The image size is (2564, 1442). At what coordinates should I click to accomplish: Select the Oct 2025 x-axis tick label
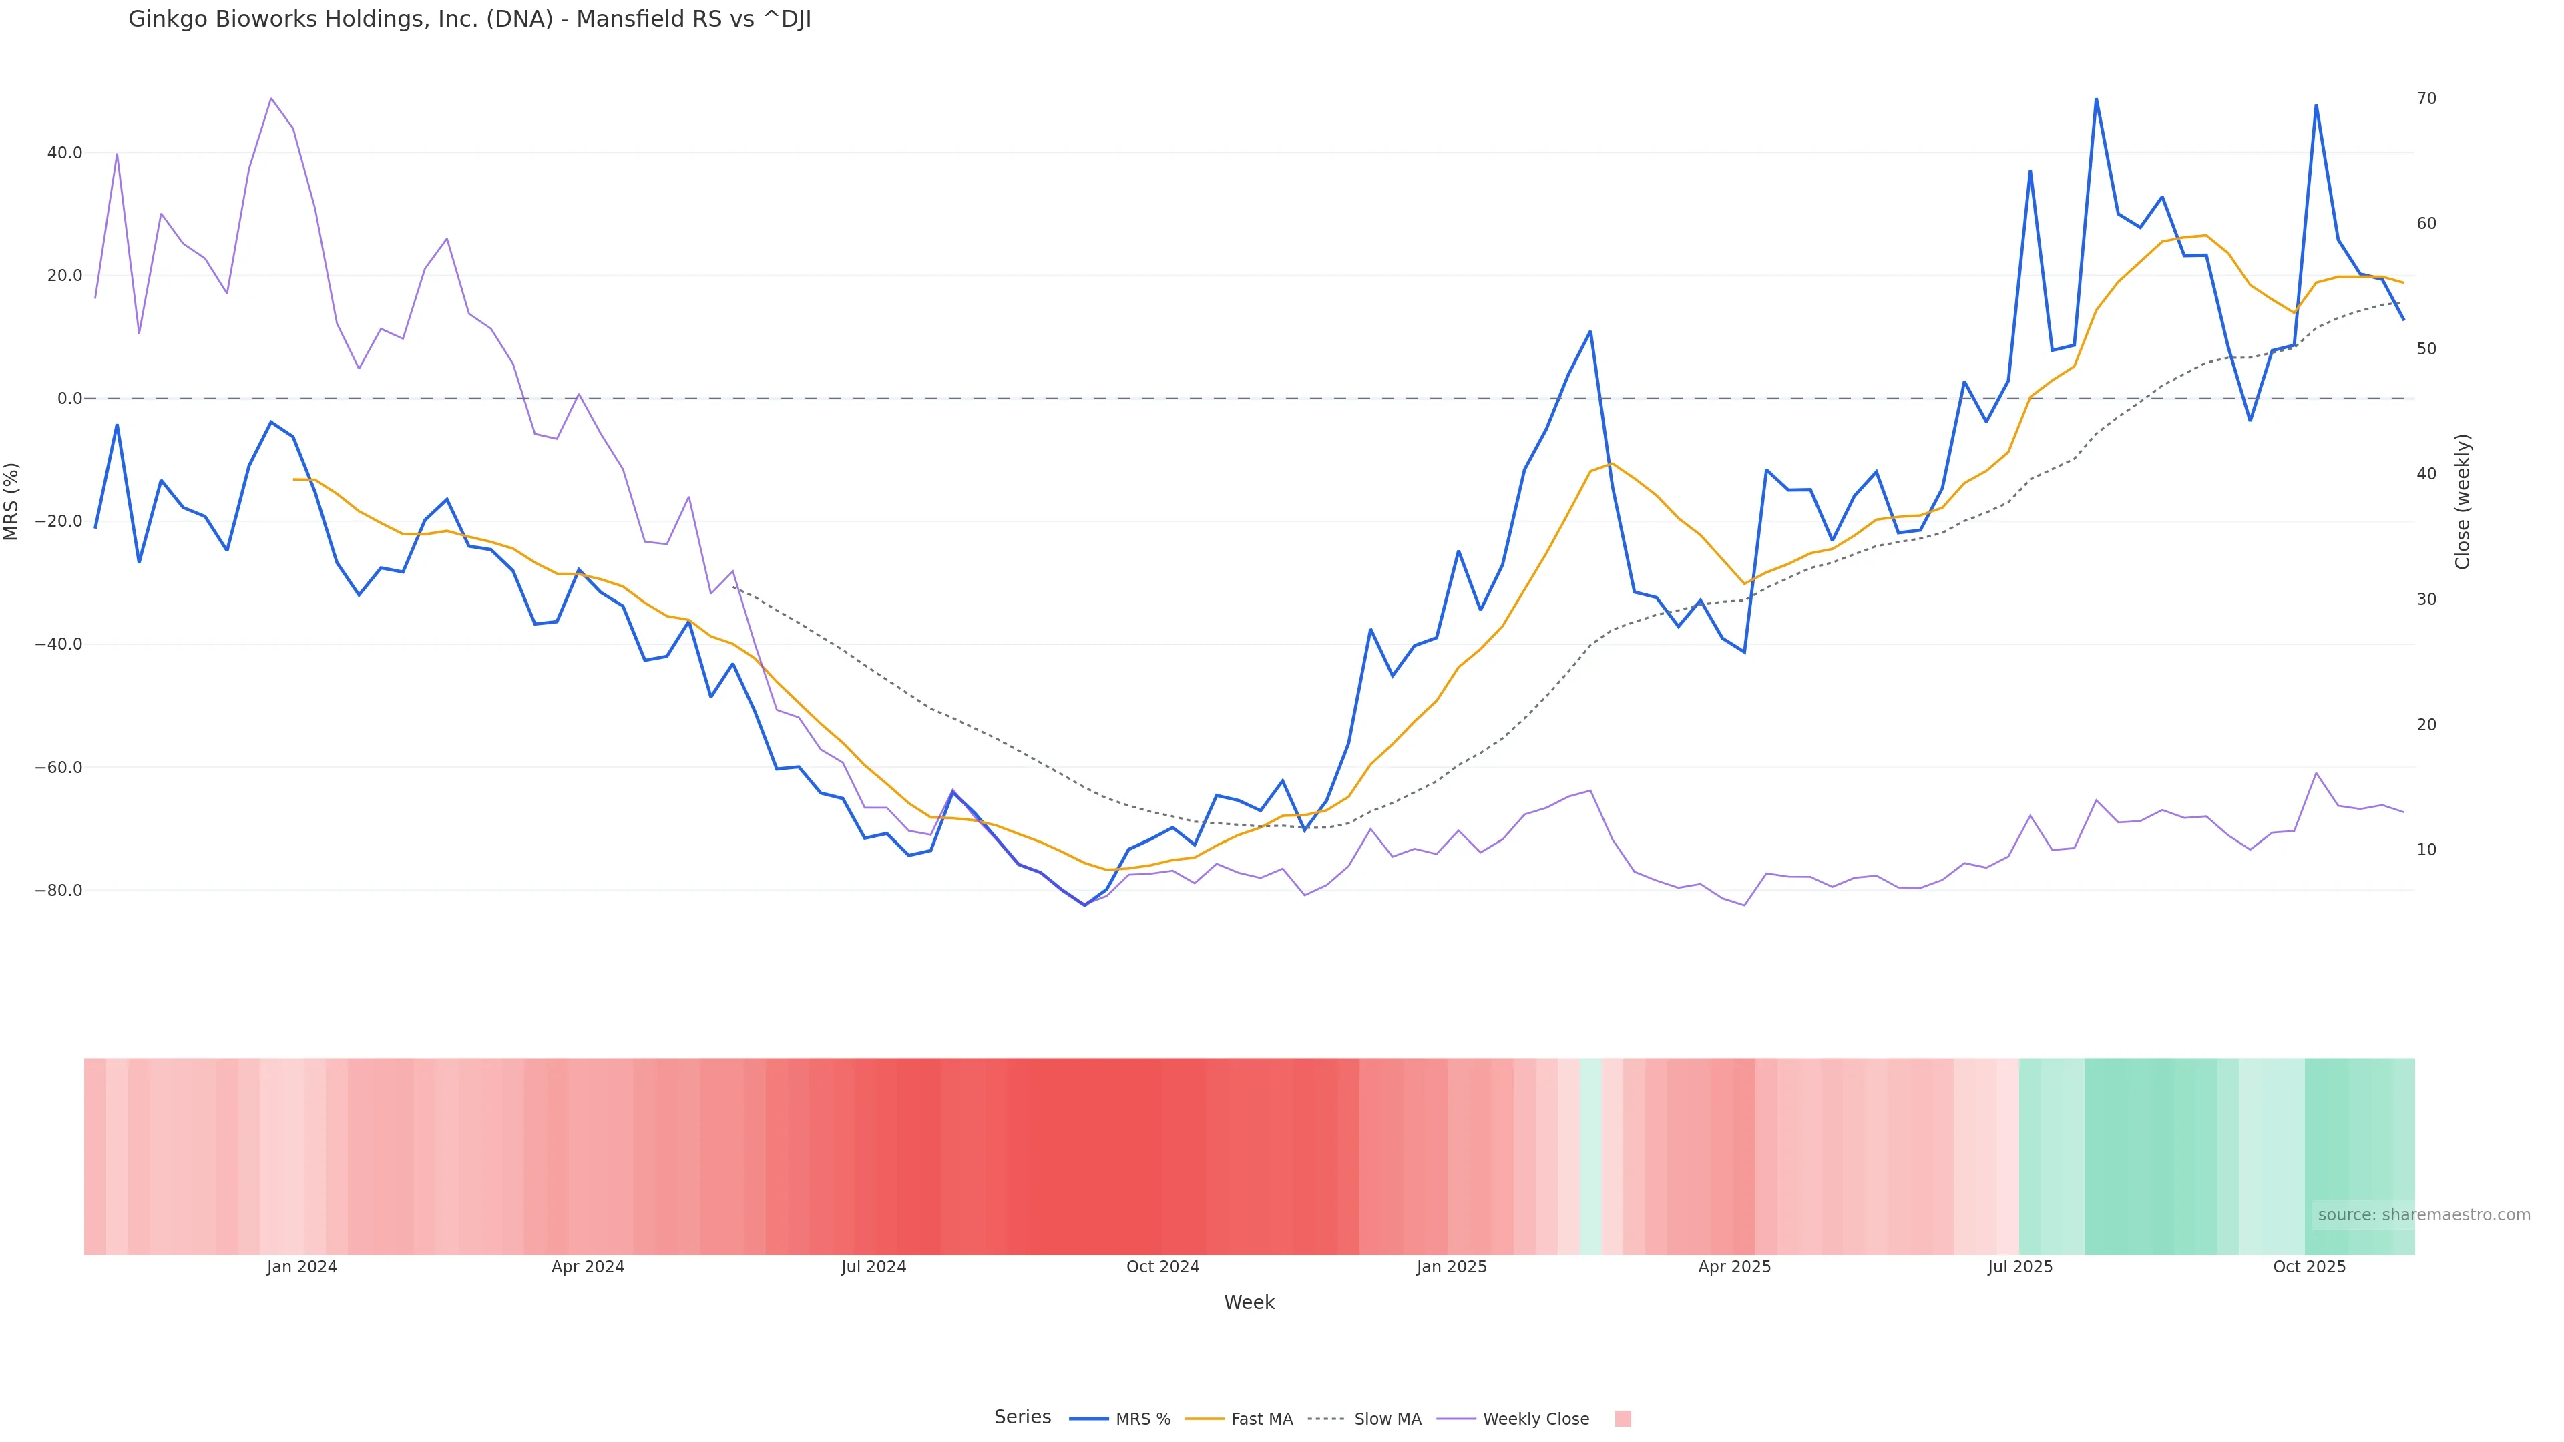(2309, 1267)
